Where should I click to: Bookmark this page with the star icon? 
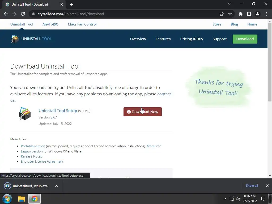tap(230, 14)
